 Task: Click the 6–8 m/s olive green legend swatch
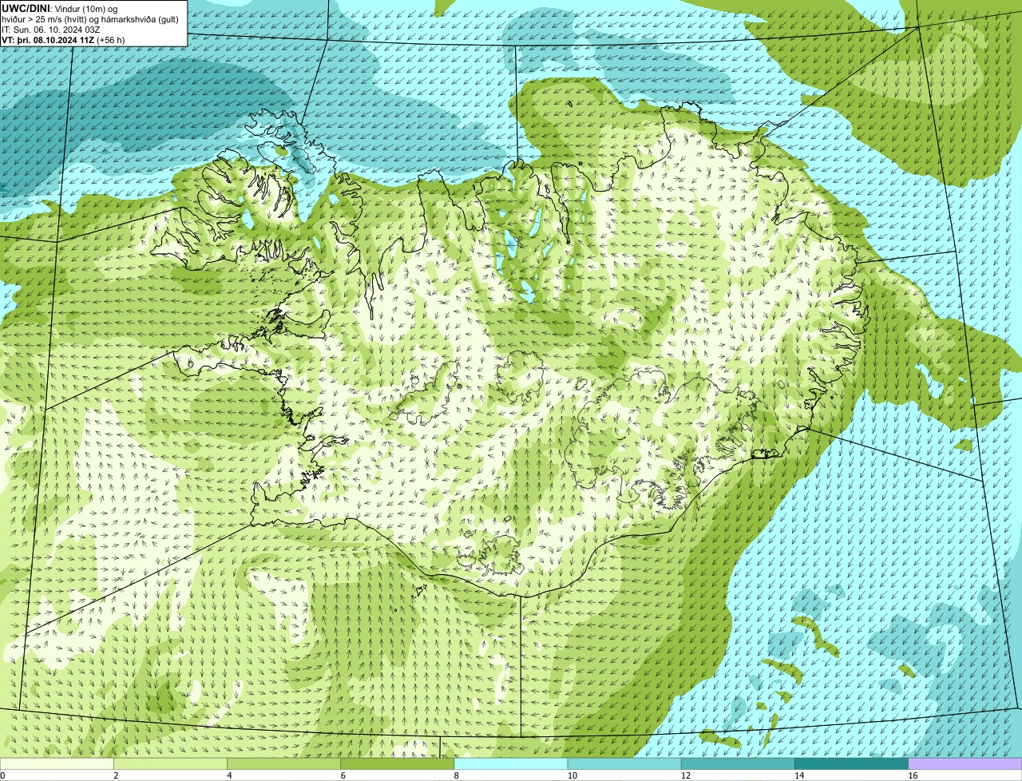(398, 763)
